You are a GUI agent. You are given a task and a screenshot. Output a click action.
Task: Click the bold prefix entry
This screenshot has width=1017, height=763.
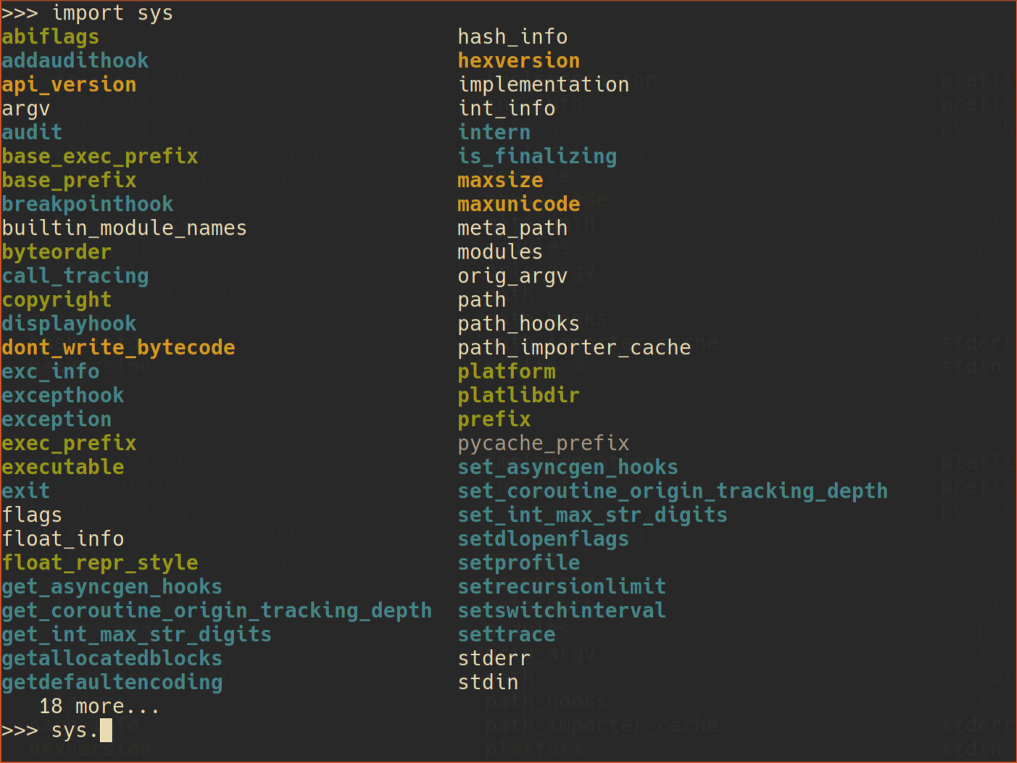[494, 420]
